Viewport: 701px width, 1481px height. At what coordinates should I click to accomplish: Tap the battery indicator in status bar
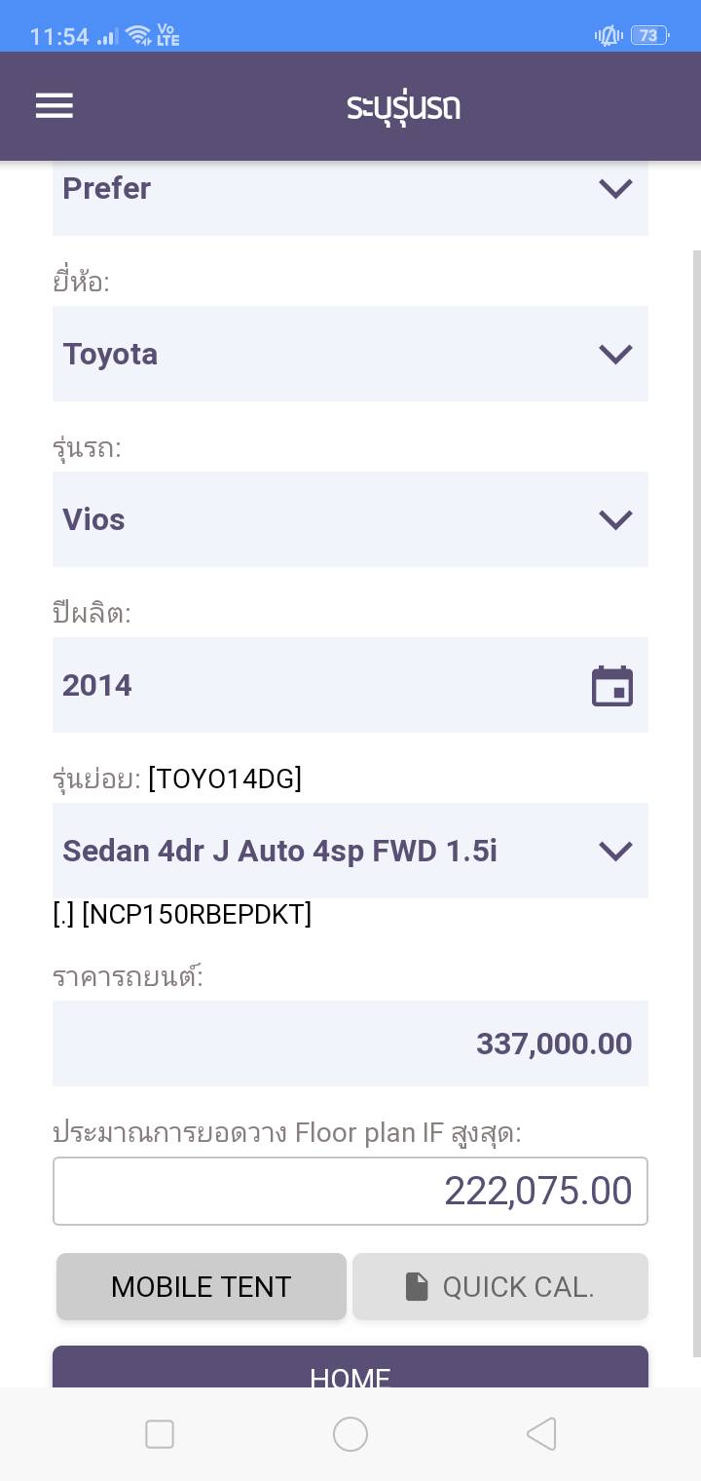tap(649, 36)
